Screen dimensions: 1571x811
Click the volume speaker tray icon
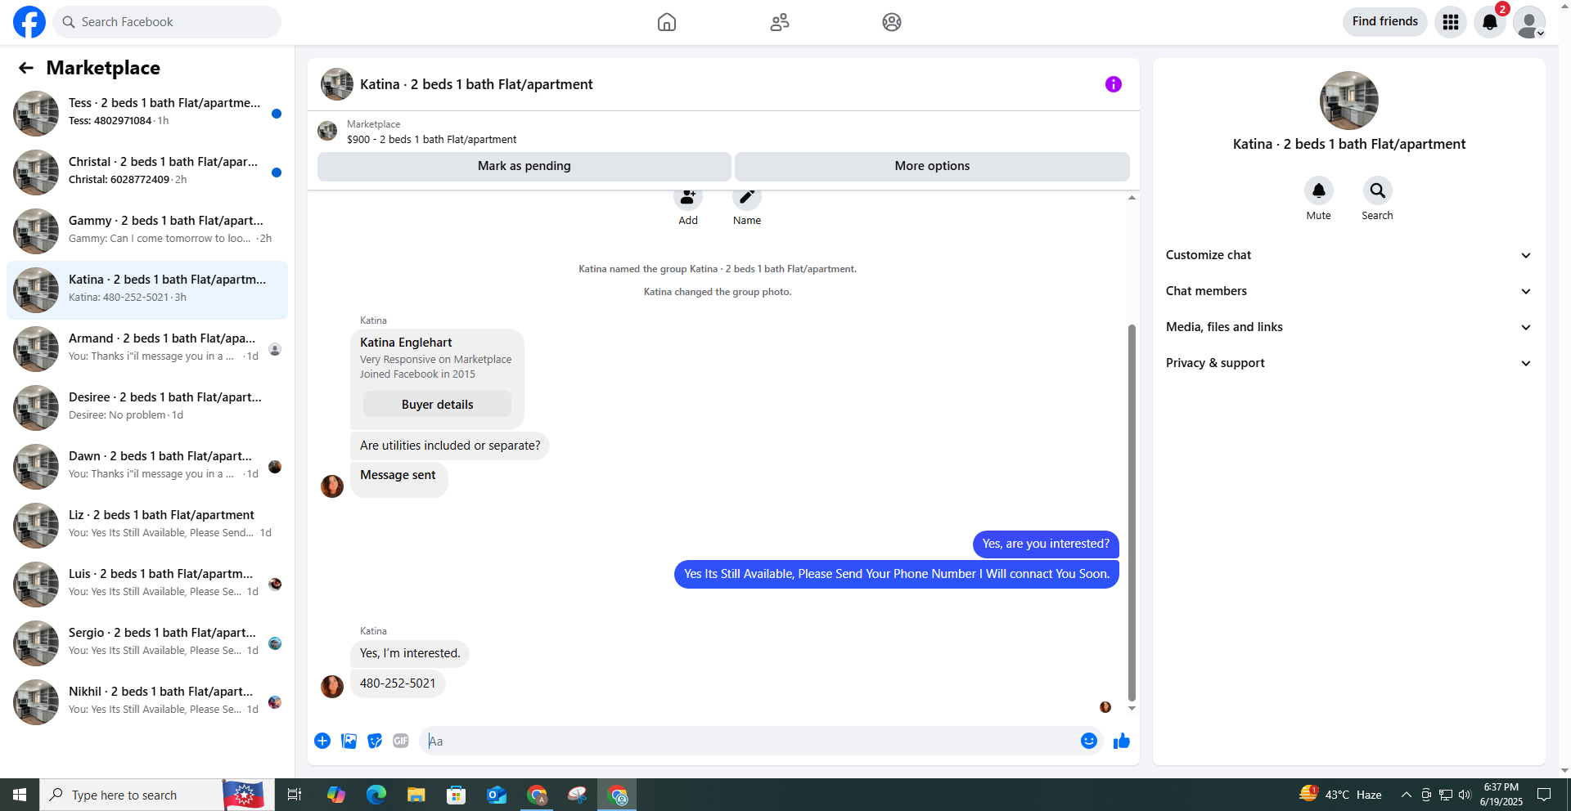click(1465, 795)
